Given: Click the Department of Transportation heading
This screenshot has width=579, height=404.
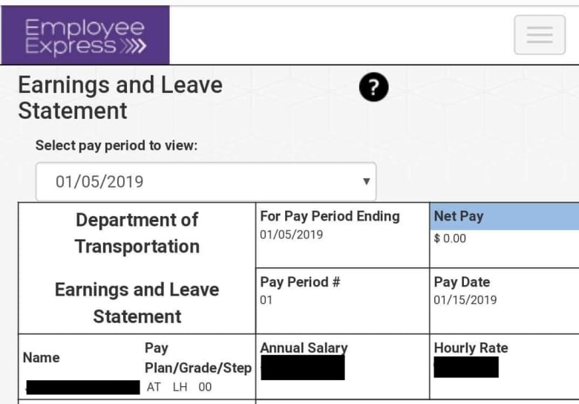Looking at the screenshot, I should (x=137, y=233).
